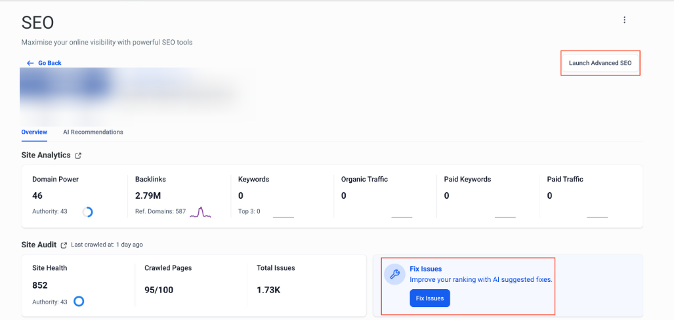Select the Total Issues 1.73K value
This screenshot has width=674, height=320.
[x=268, y=290]
